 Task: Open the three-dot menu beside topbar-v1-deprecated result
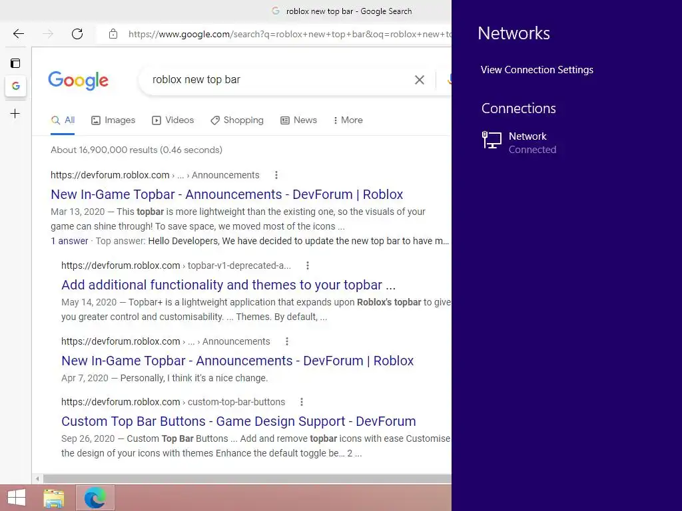308,265
